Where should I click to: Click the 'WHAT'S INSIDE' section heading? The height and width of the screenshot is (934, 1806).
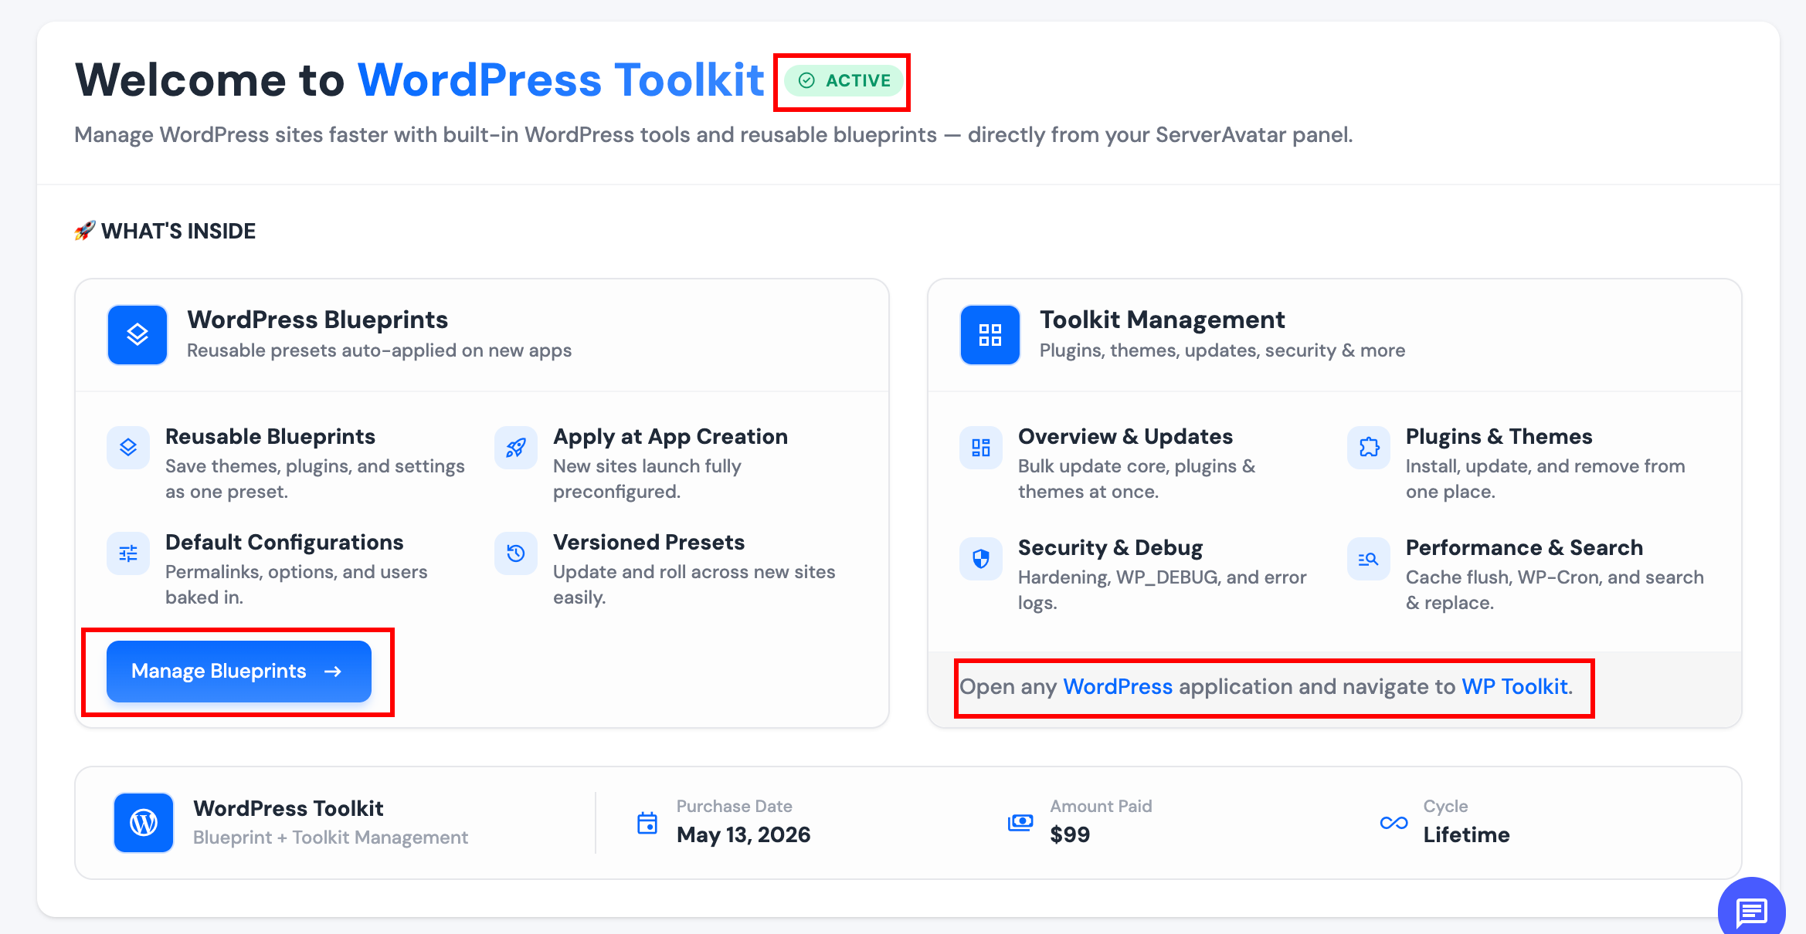pyautogui.click(x=178, y=231)
